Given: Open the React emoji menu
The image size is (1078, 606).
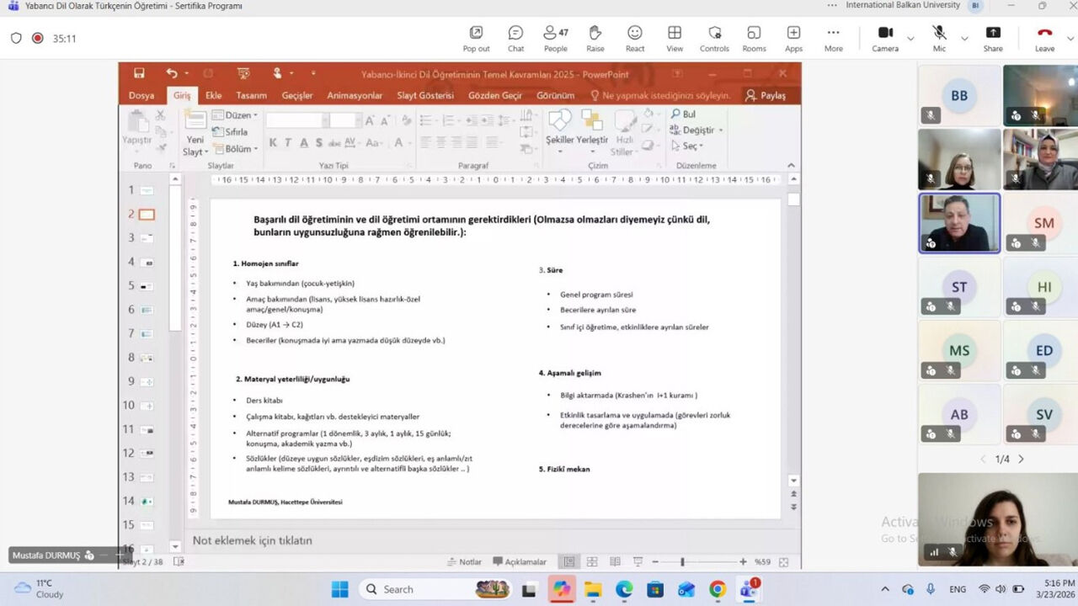Looking at the screenshot, I should coord(635,38).
